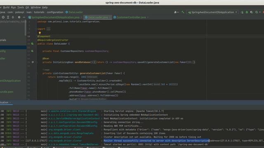Viewport: 264px width, 148px height.
Task: Click the DEBUG level log entry
Action: 8,133
